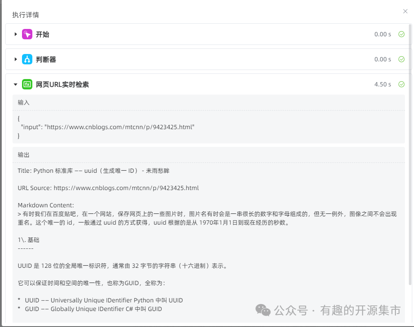Select the 输出 section header

23,155
